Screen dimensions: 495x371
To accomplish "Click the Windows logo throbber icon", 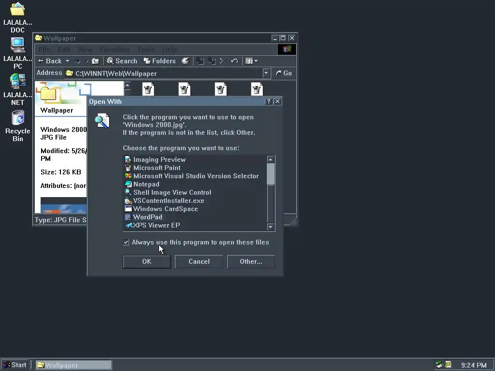I will click(x=287, y=49).
